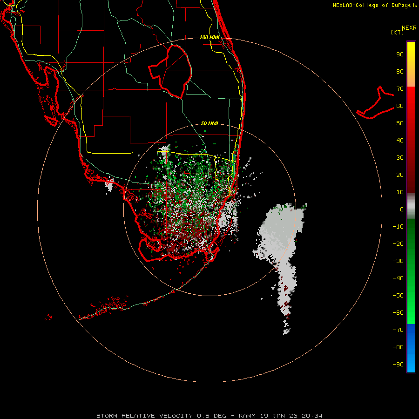Click the 80 value on velocity scale

(400, 72)
